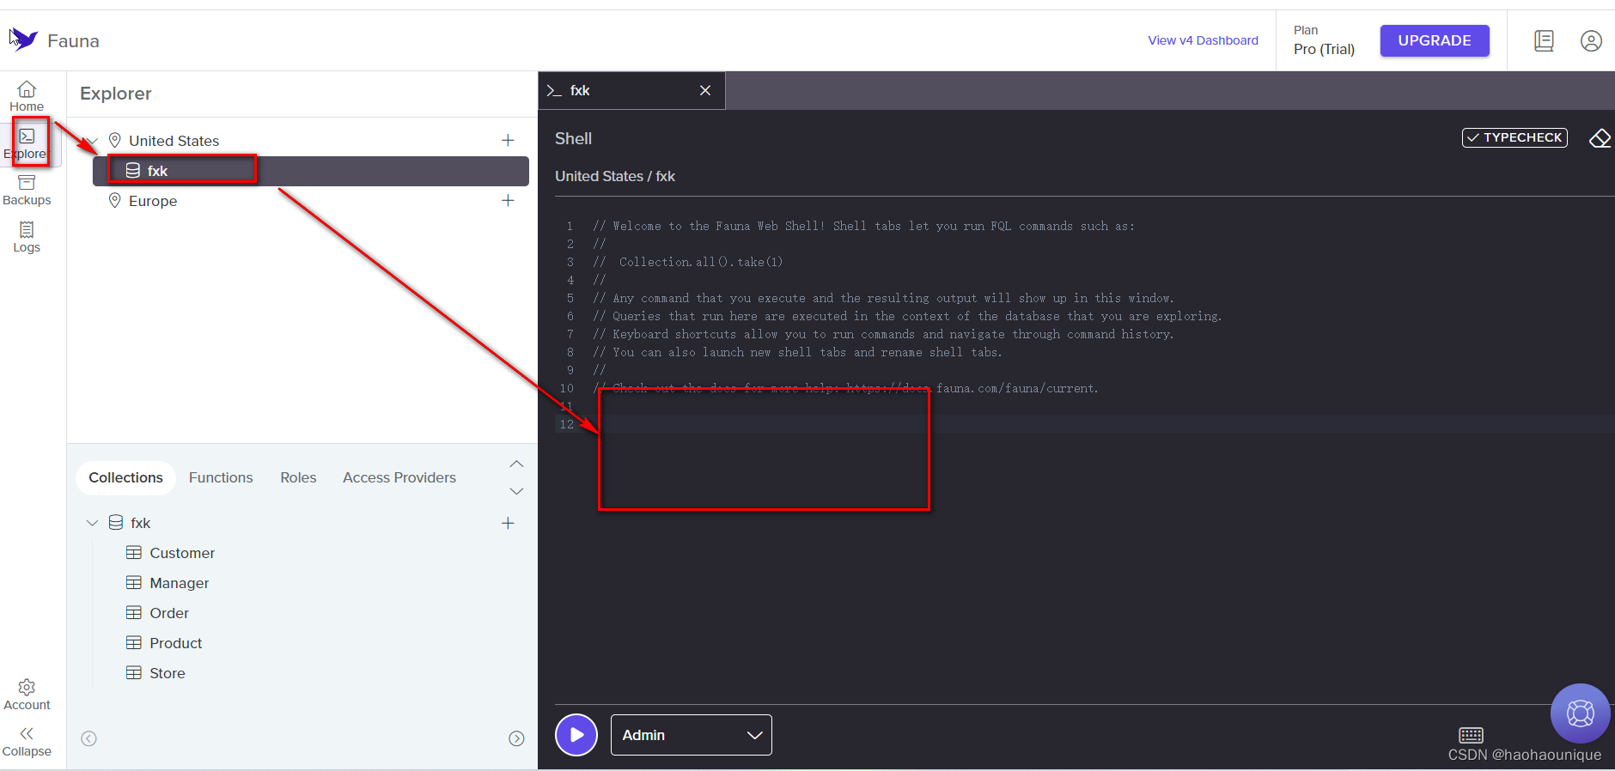This screenshot has width=1615, height=771.
Task: Open the Explorer section in sidebar
Action: point(27,143)
